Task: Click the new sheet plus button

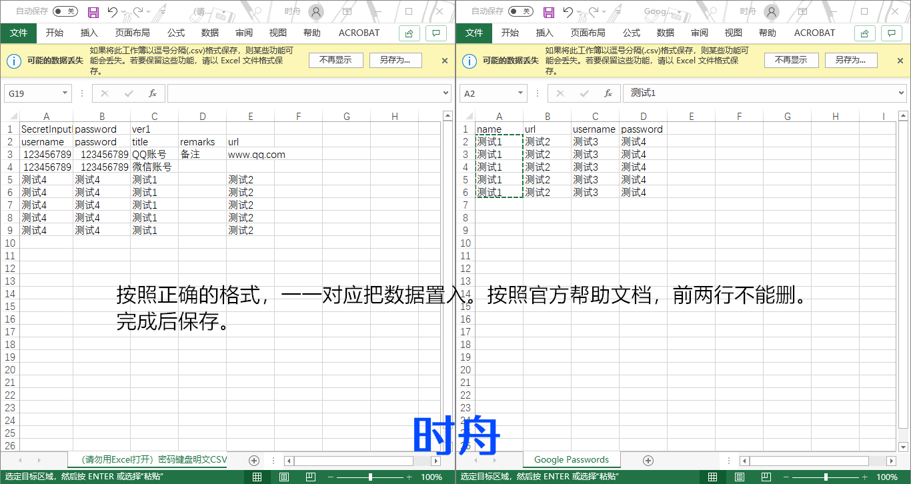Action: (254, 459)
